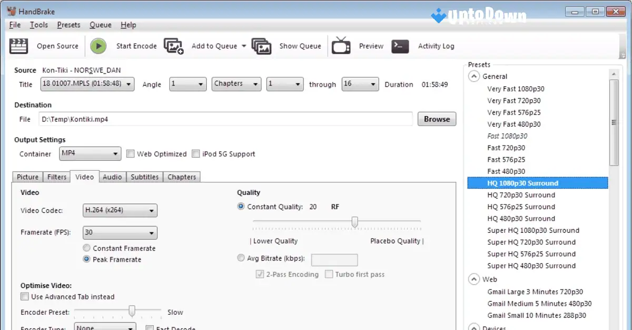Click the Browse button for destination
Viewport: 632px width, 330px height.
tap(437, 119)
